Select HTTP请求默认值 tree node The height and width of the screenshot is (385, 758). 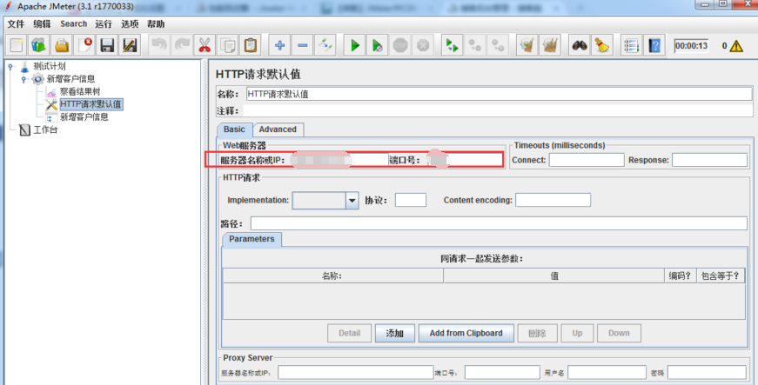[91, 104]
